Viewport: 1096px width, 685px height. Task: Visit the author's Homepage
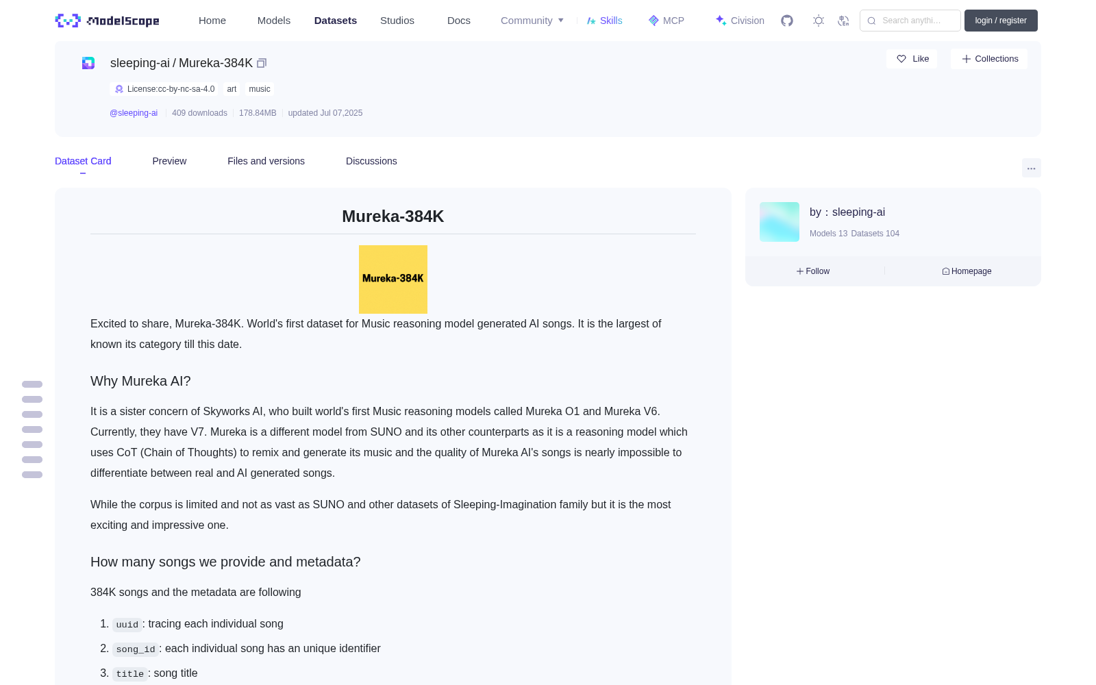967,271
